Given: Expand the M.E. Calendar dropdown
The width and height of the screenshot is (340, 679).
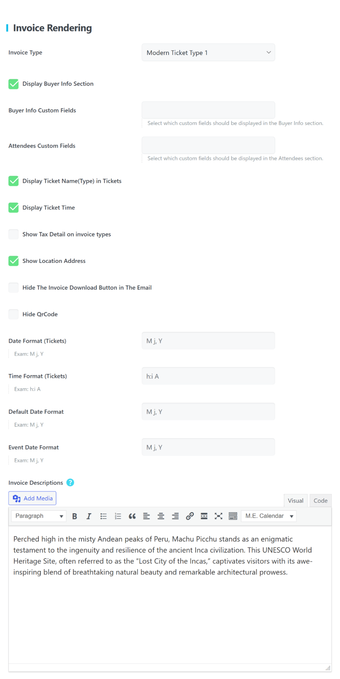Looking at the screenshot, I should [268, 516].
